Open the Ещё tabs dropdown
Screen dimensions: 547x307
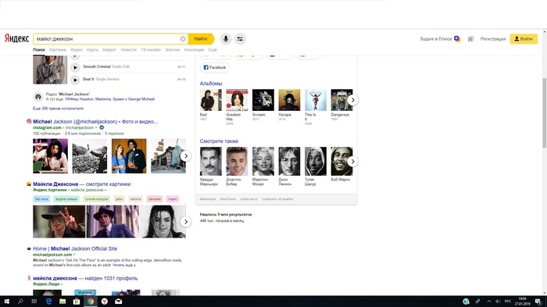coord(213,50)
